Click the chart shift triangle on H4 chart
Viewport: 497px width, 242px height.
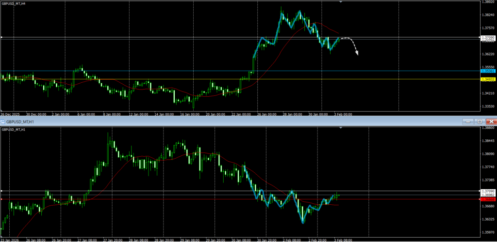tap(341, 2)
